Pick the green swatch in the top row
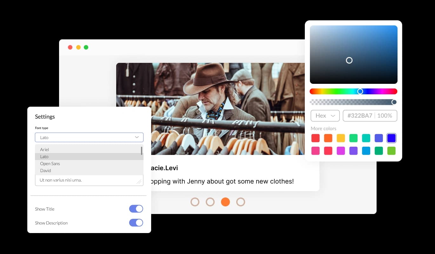 (353, 138)
